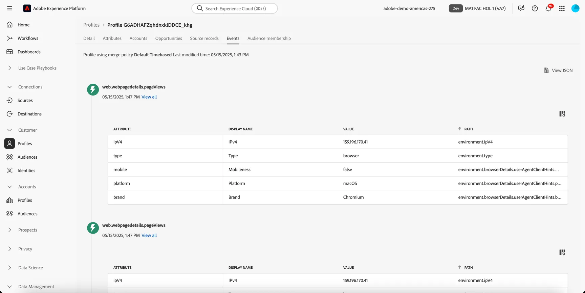Switch to the Audience membership tab
This screenshot has height=293, width=585.
coord(269,38)
